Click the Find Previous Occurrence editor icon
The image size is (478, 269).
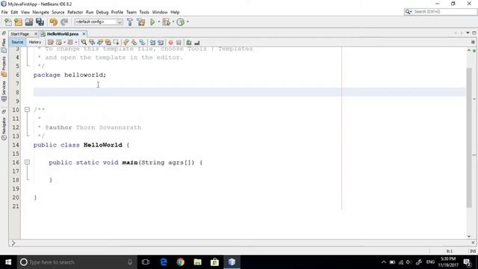click(x=92, y=43)
